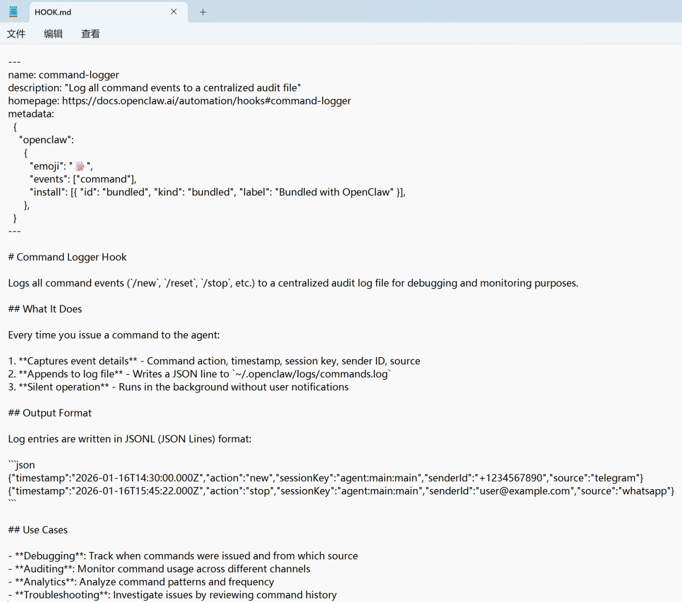Viewport: 682px width, 602px height.
Task: Click the Notepad app icon
Action: [13, 12]
